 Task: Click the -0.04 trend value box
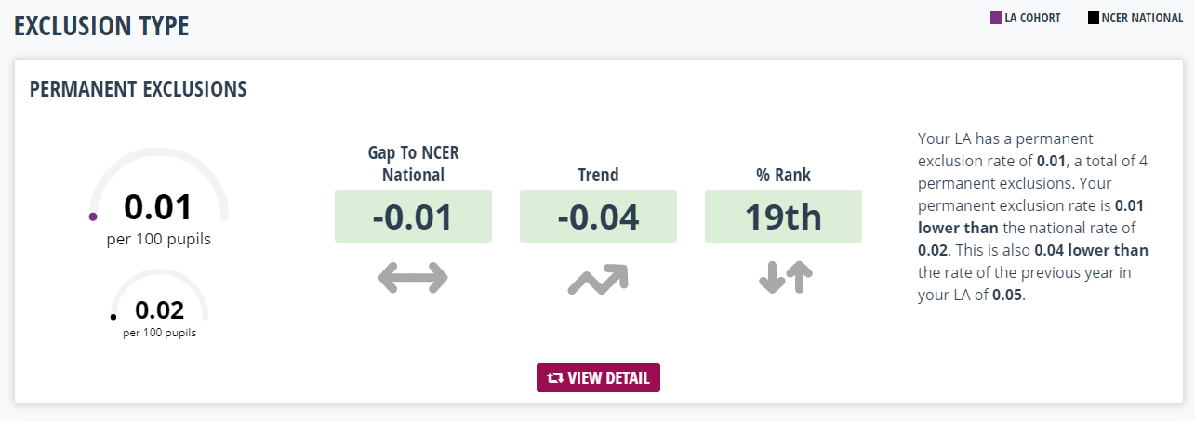coord(598,217)
